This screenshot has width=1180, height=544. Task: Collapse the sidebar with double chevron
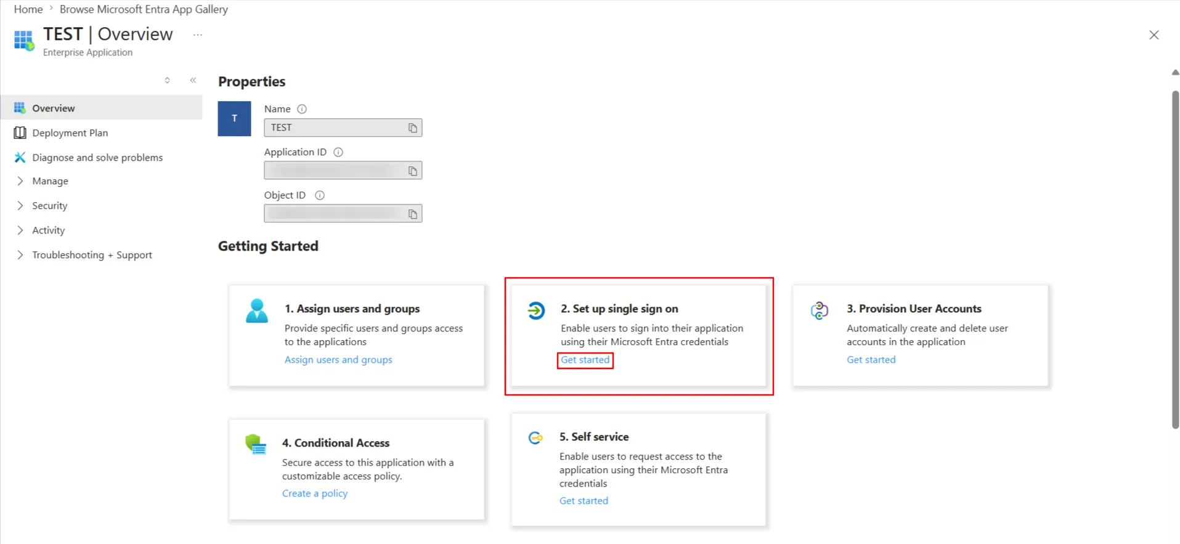point(193,80)
